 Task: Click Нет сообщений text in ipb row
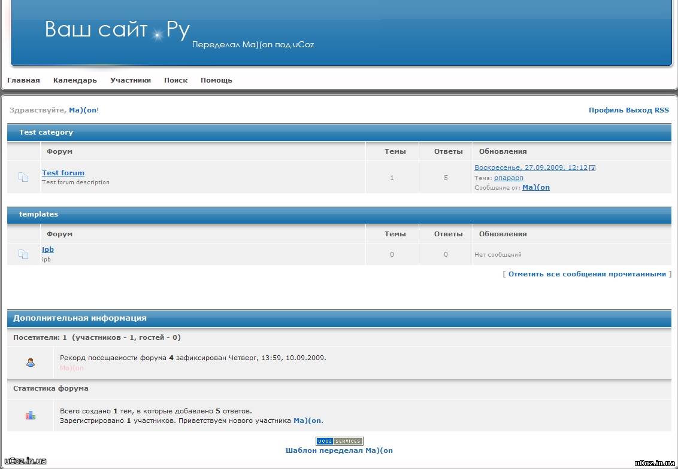498,255
